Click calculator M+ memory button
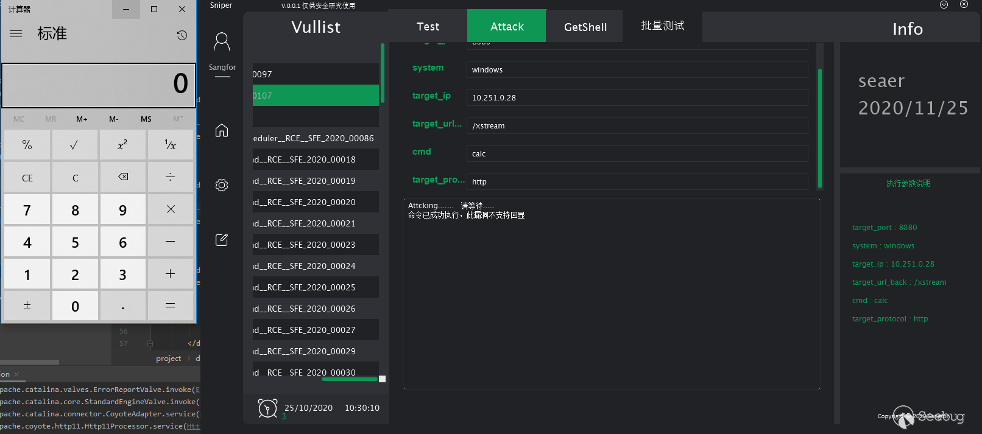The width and height of the screenshot is (982, 434). pos(82,119)
